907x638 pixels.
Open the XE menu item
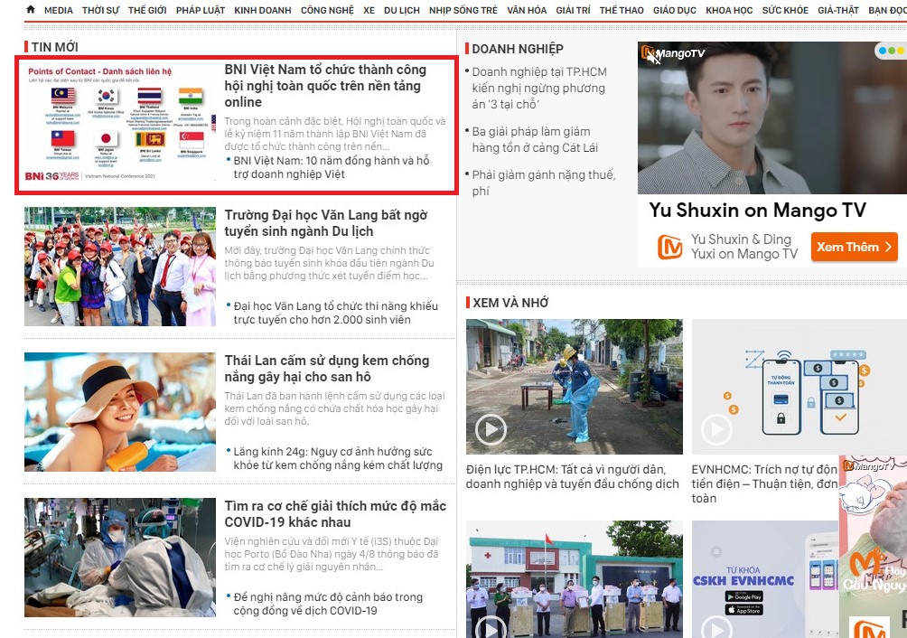[x=369, y=10]
